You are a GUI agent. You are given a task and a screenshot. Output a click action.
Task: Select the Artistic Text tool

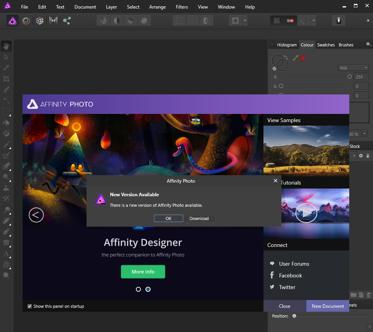click(6, 254)
